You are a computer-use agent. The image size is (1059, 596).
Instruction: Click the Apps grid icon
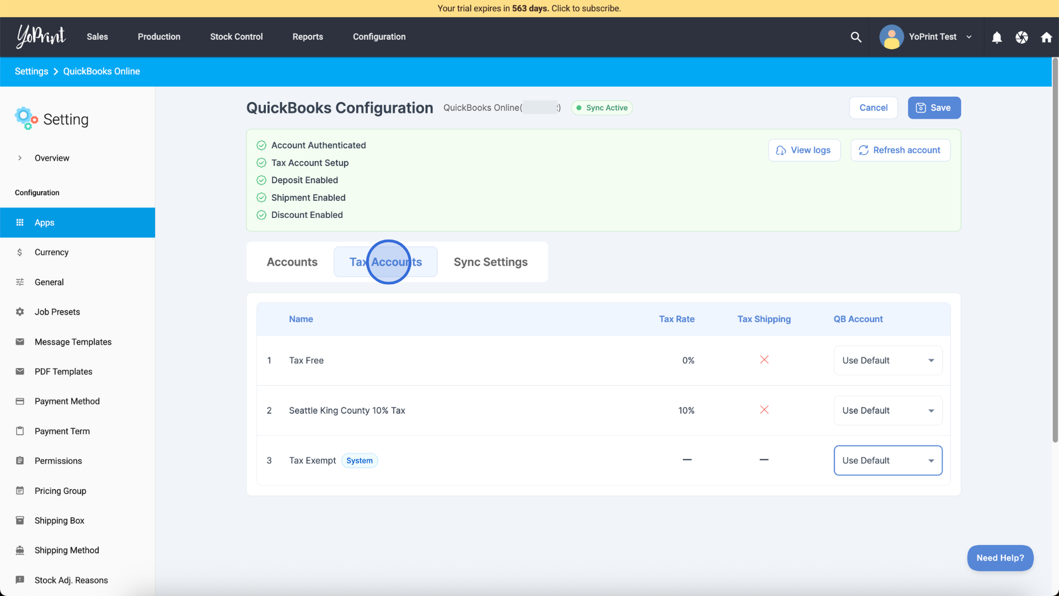(20, 222)
